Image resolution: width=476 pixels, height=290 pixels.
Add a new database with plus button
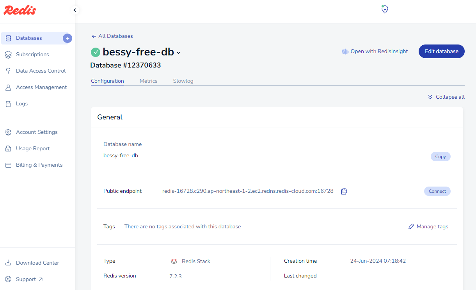[67, 38]
